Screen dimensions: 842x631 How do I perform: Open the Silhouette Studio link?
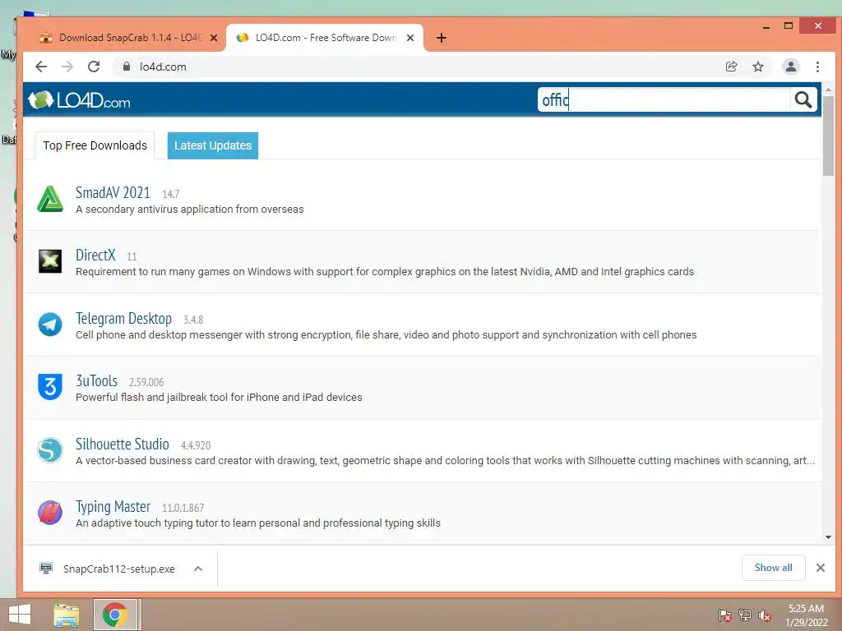[123, 444]
